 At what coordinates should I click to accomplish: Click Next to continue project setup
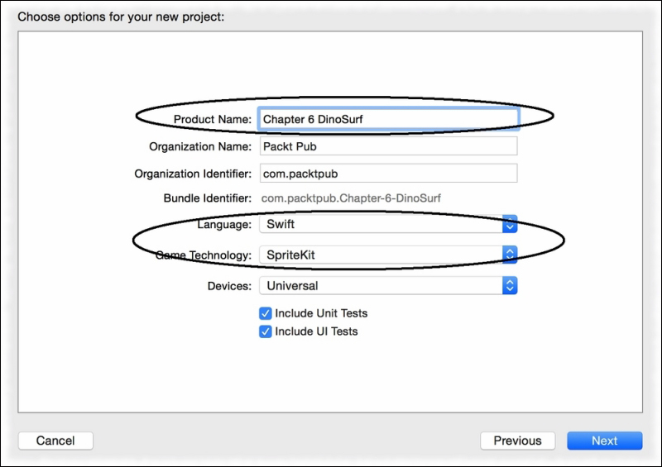tap(605, 441)
